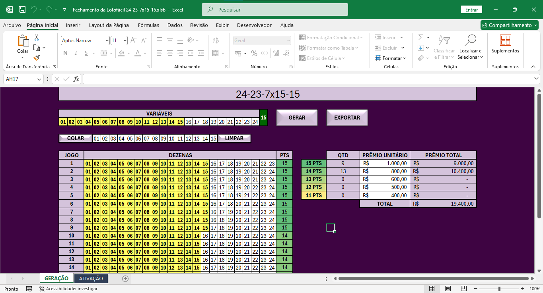The width and height of the screenshot is (543, 293).
Task: Expand the formula bar chevron
Action: (x=537, y=79)
